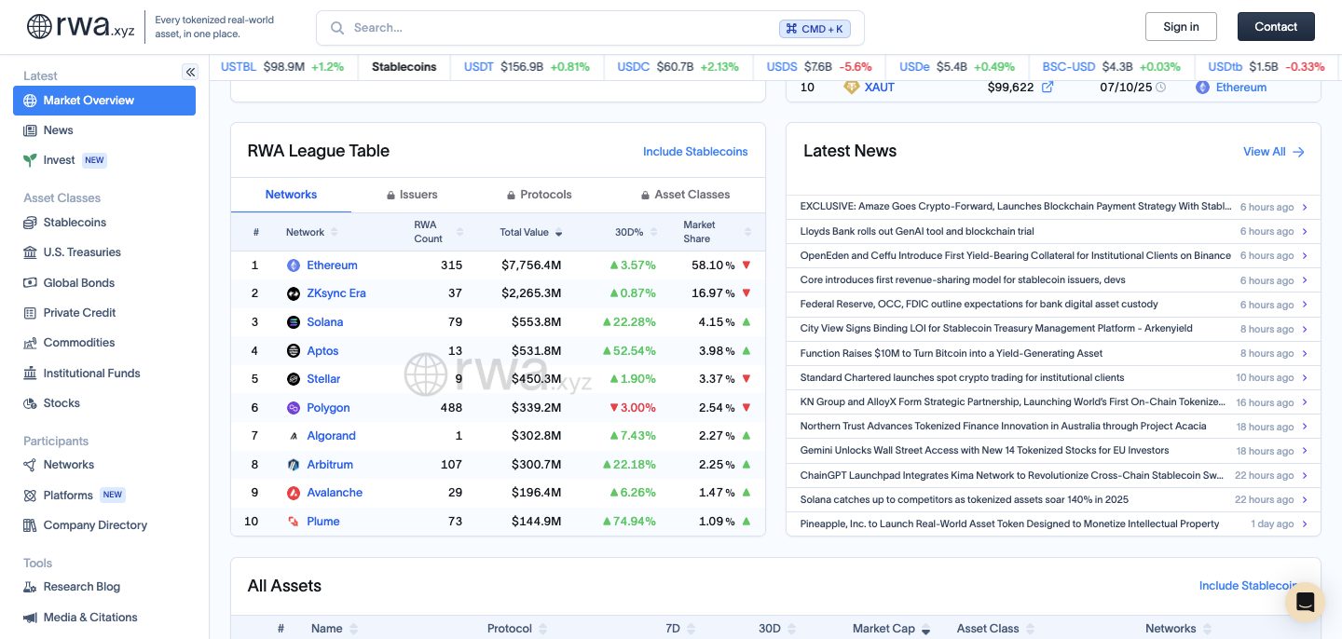
Task: Click the Stocks sidebar icon
Action: pos(30,403)
